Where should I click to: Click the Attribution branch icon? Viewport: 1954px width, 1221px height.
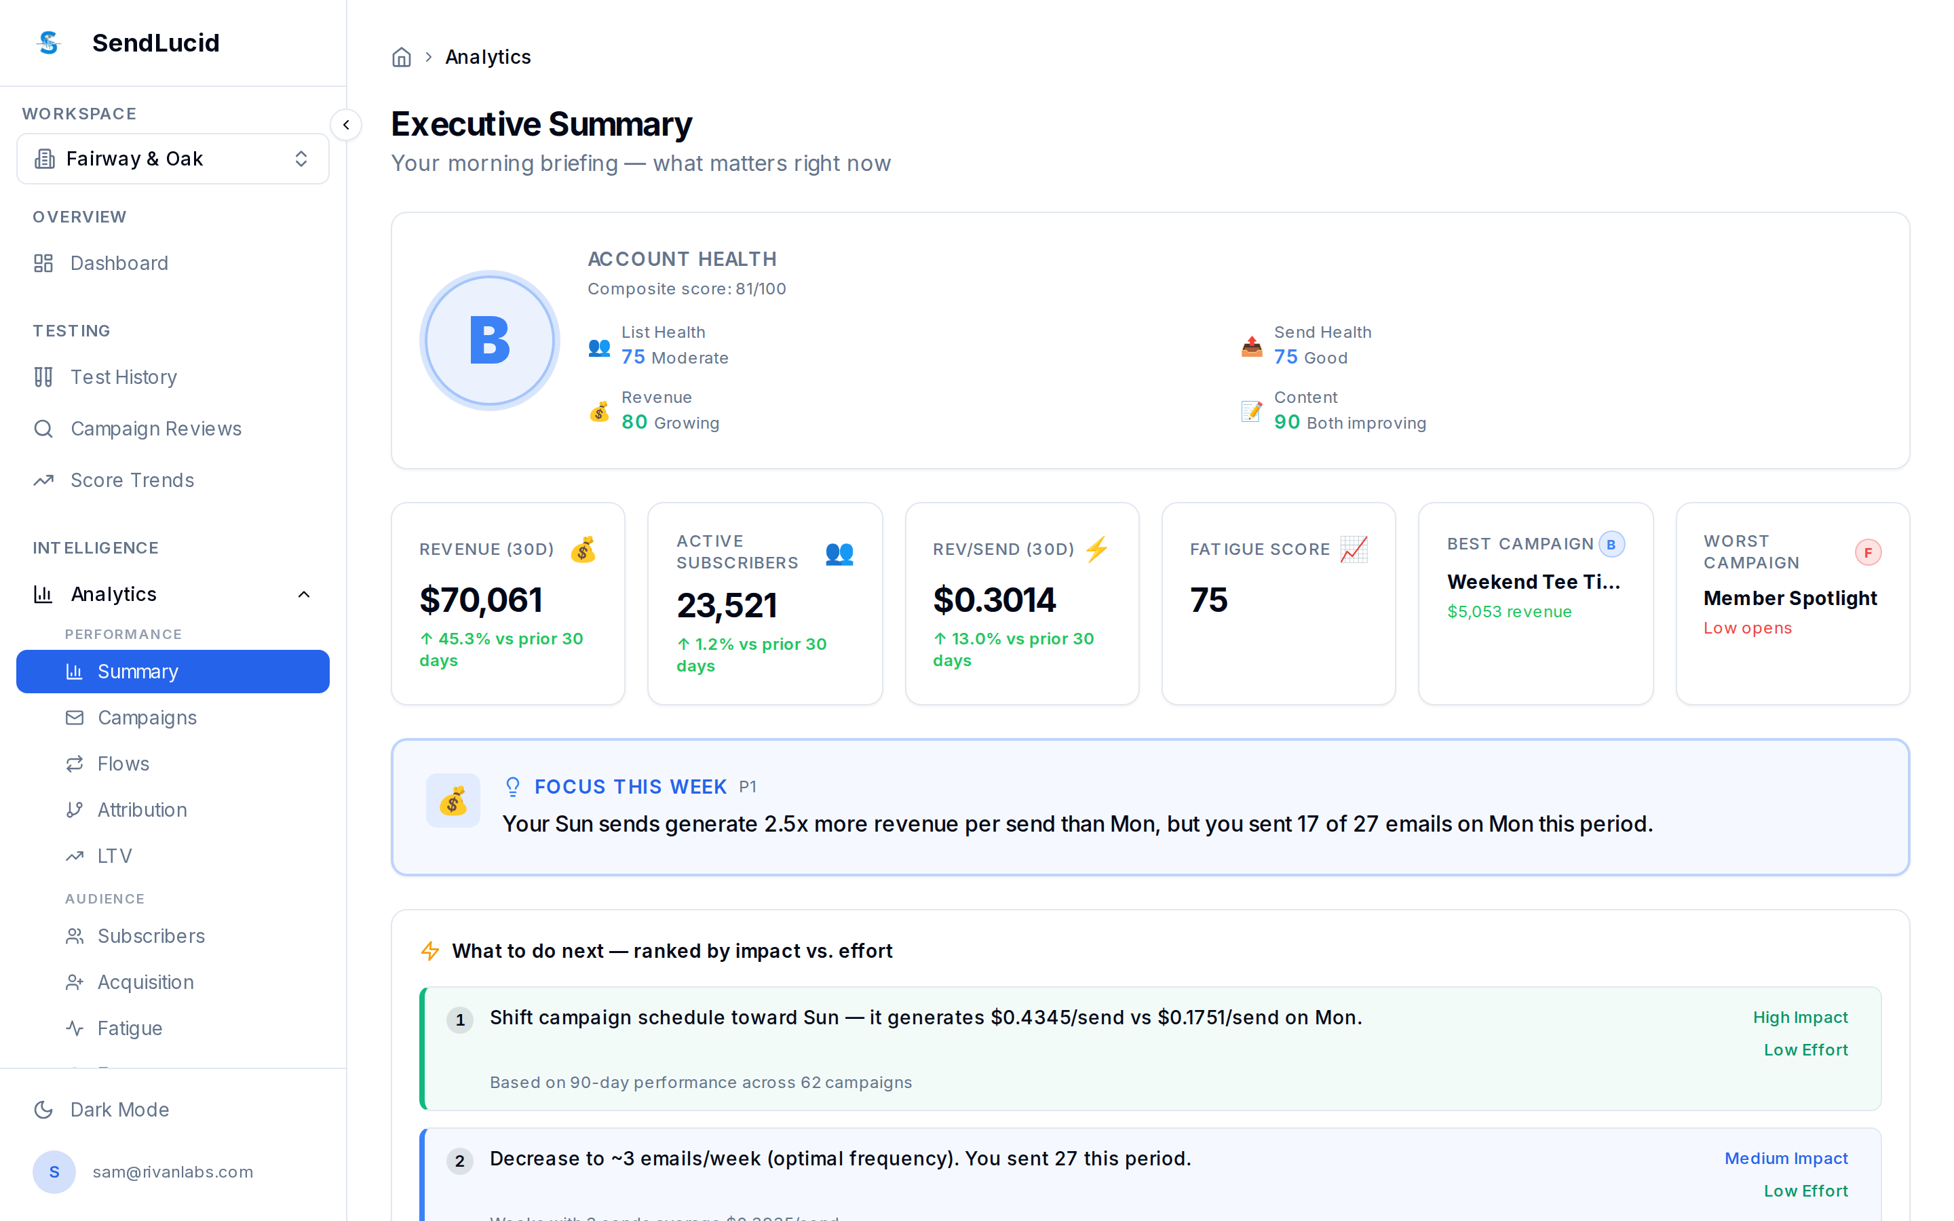tap(75, 810)
